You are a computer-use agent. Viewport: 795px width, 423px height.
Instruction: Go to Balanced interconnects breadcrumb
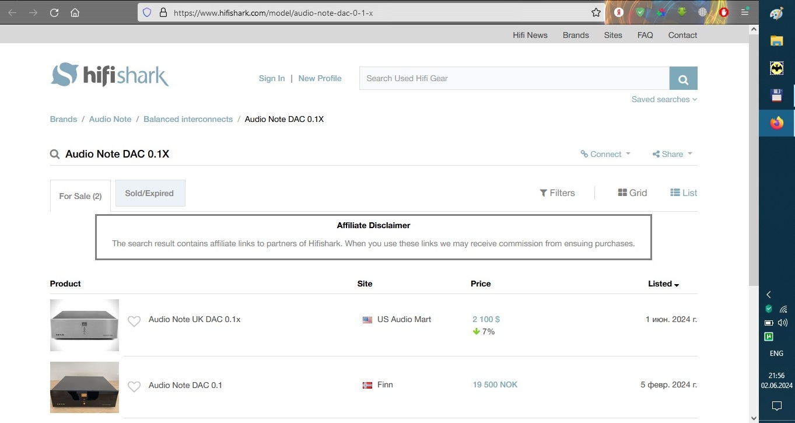pos(188,119)
